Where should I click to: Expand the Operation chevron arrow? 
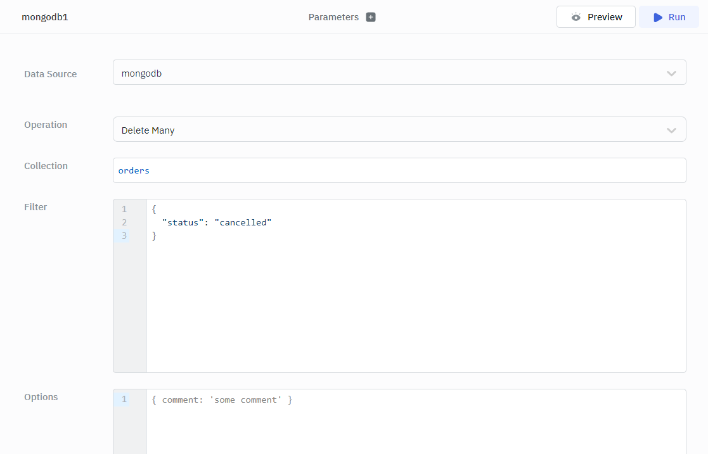(671, 130)
